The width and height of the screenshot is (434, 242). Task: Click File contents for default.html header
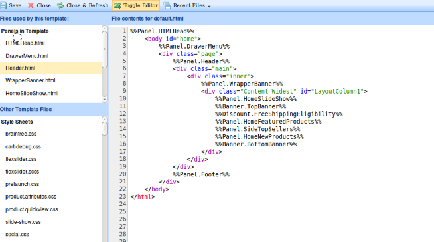(147, 19)
